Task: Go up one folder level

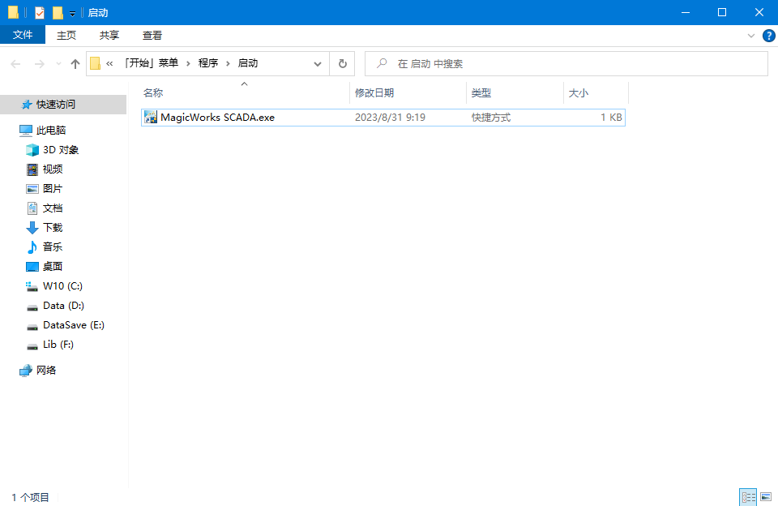Action: [x=75, y=63]
